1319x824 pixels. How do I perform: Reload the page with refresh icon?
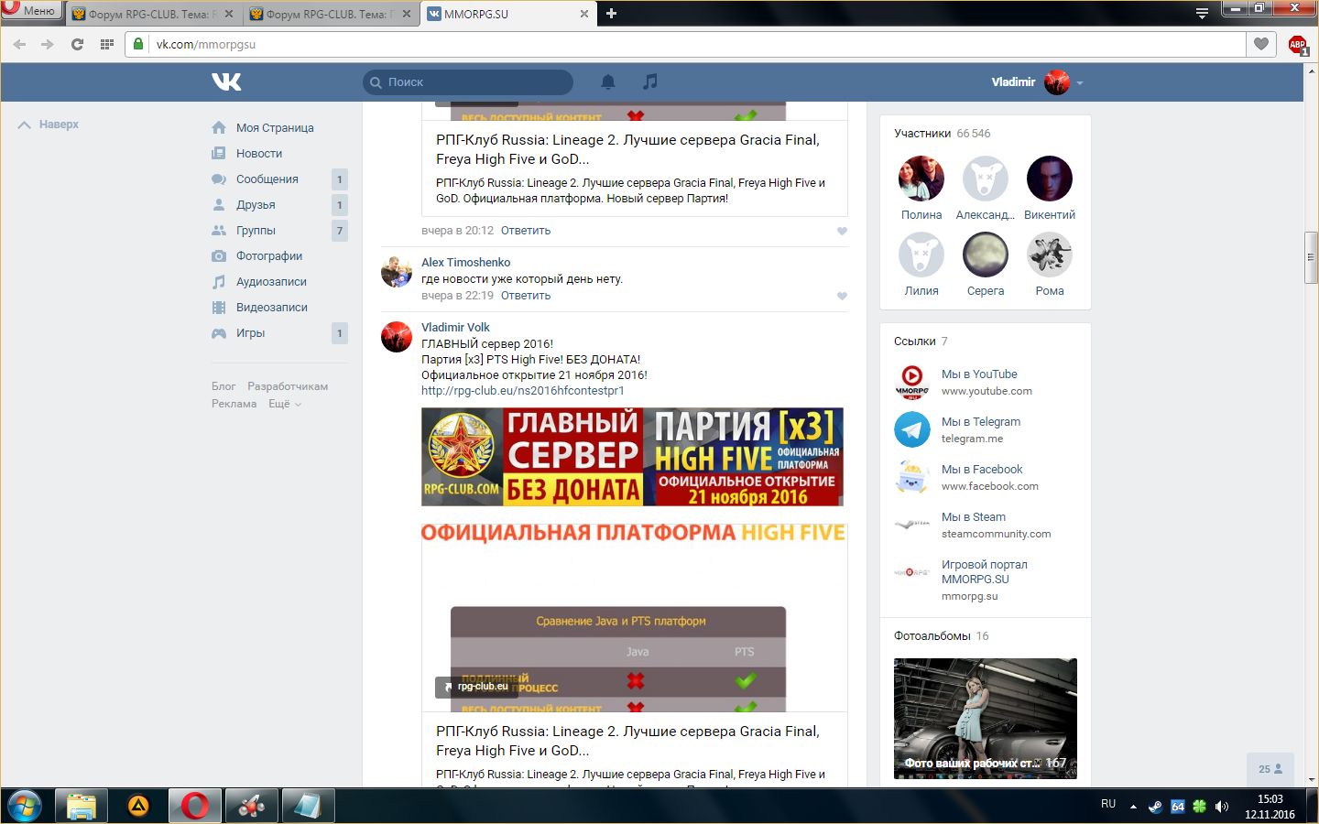point(77,44)
